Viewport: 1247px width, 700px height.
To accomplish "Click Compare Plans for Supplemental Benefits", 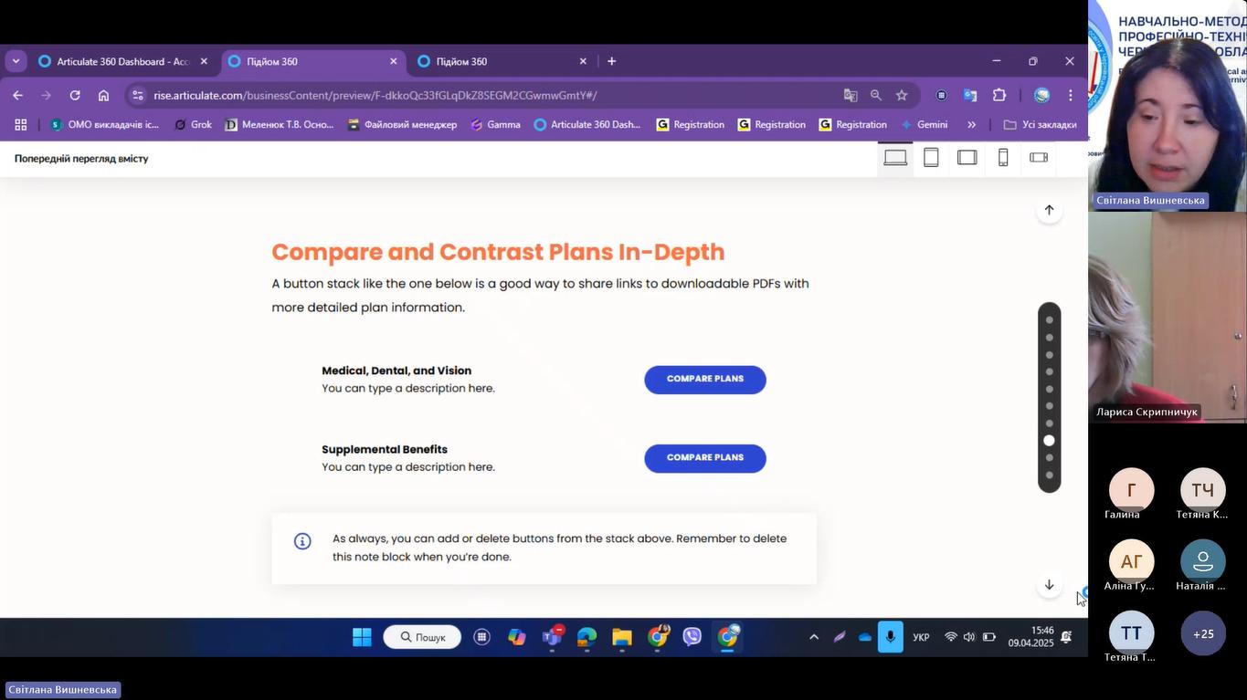I will tap(704, 458).
